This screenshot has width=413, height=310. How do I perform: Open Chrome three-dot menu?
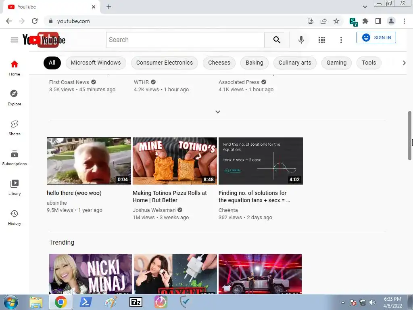click(404, 21)
